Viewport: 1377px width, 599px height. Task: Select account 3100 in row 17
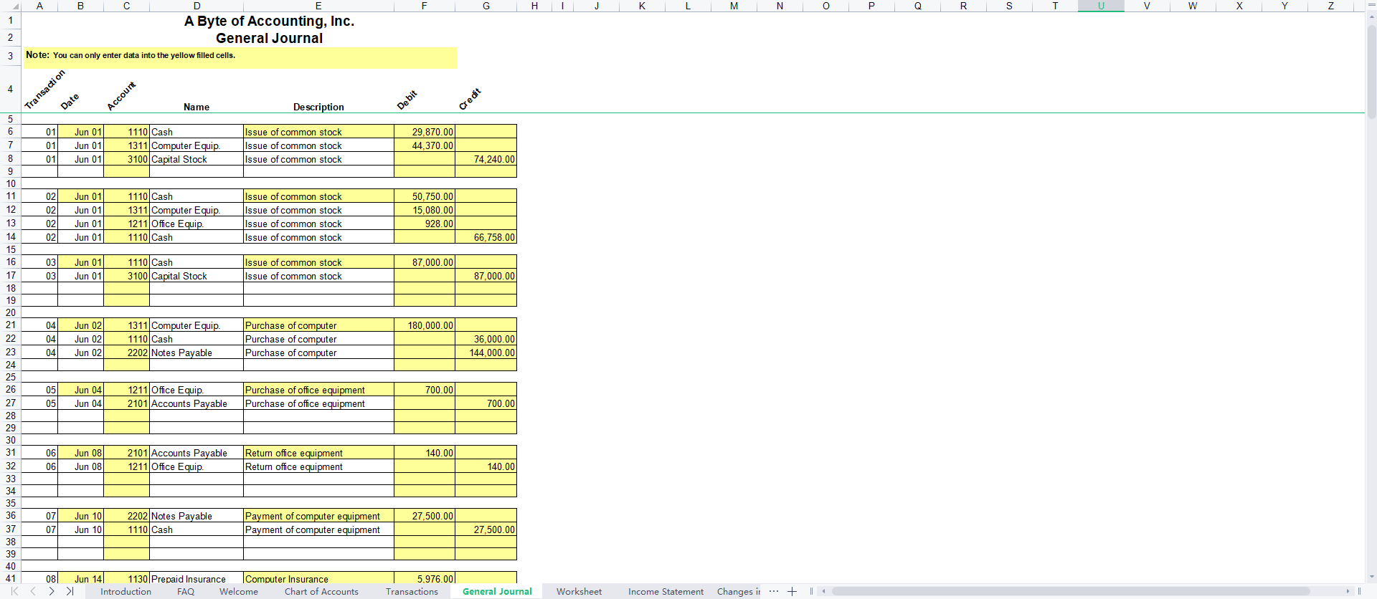pyautogui.click(x=126, y=276)
